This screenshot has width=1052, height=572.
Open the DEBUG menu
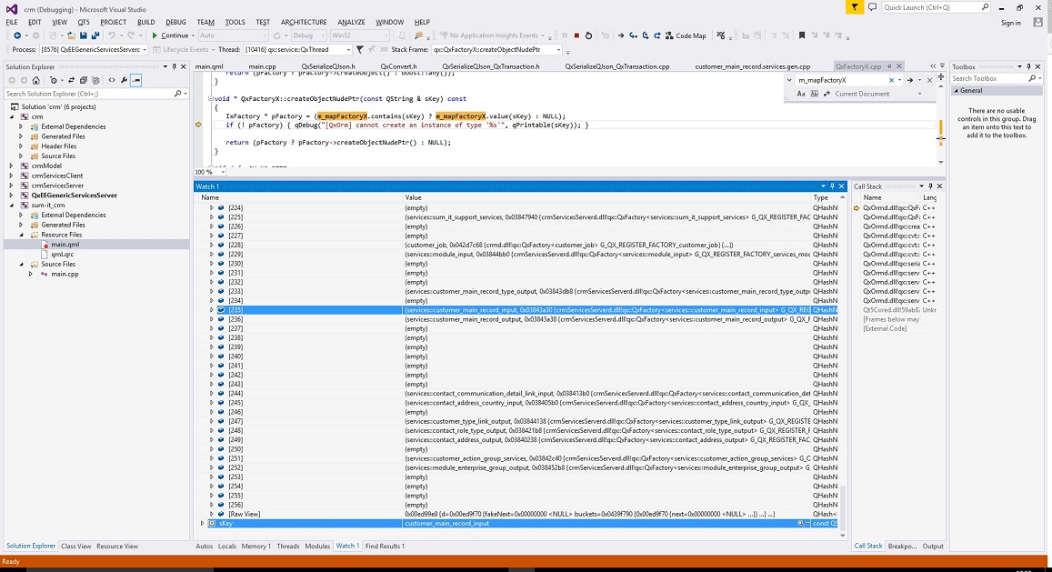[x=175, y=22]
